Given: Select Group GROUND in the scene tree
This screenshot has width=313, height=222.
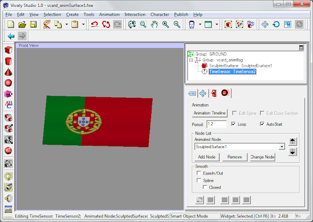Looking at the screenshot, I should (211, 54).
